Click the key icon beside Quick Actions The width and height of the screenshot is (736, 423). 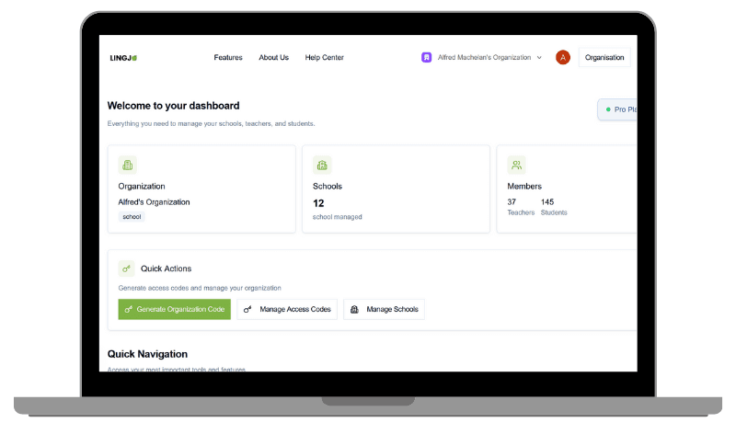127,269
